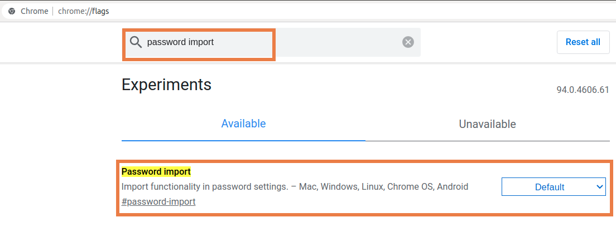
Task: Click the highlighted 'Password import' flag title
Action: click(x=156, y=171)
